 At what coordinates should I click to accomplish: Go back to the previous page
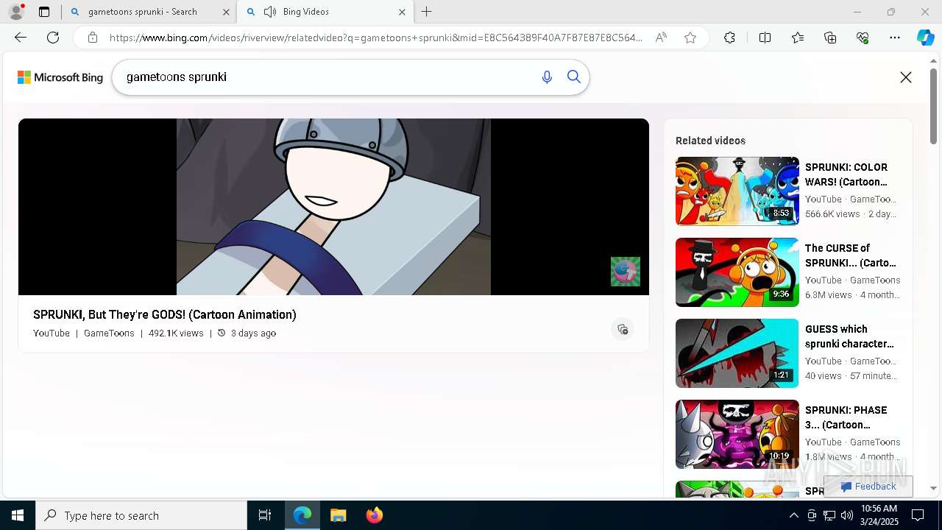[21, 38]
